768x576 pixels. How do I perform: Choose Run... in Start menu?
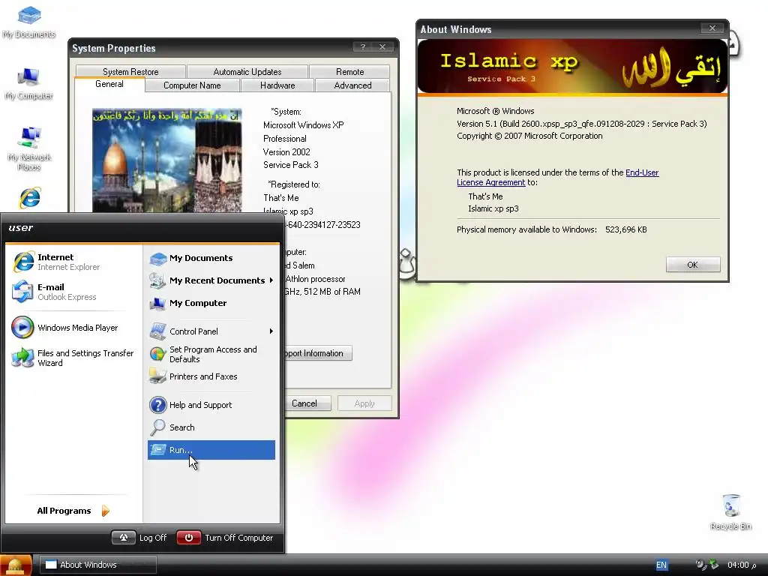(x=211, y=450)
